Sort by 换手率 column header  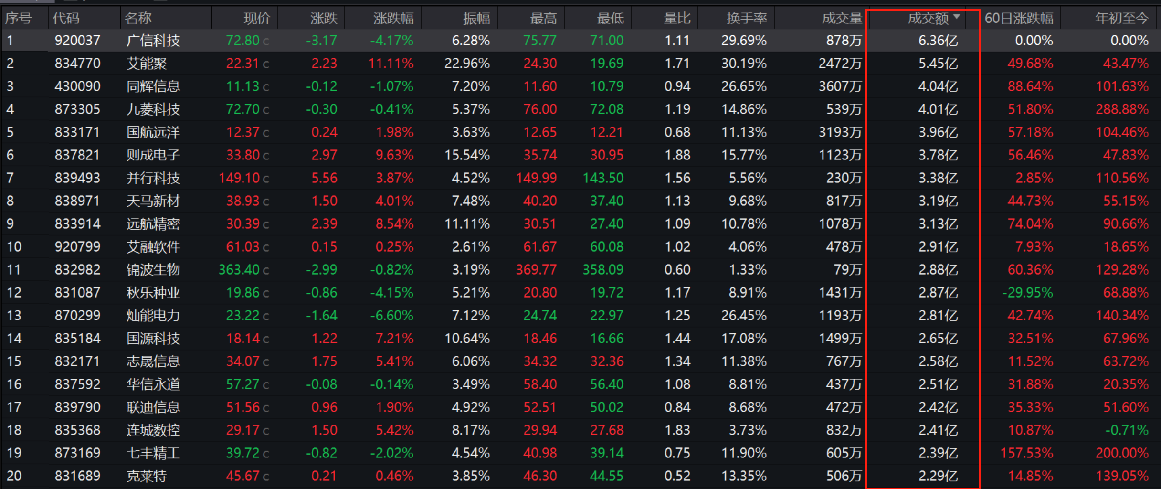point(747,18)
